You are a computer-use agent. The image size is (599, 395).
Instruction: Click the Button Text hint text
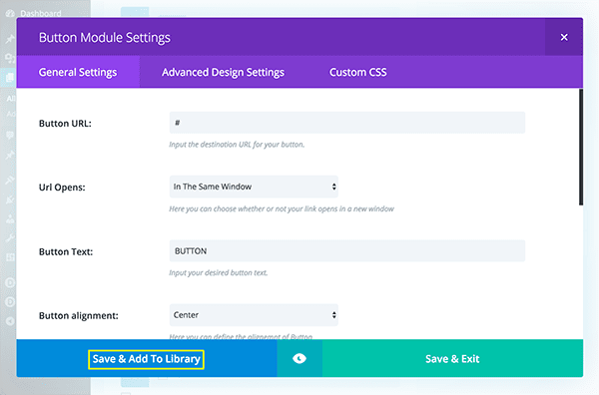tap(218, 273)
